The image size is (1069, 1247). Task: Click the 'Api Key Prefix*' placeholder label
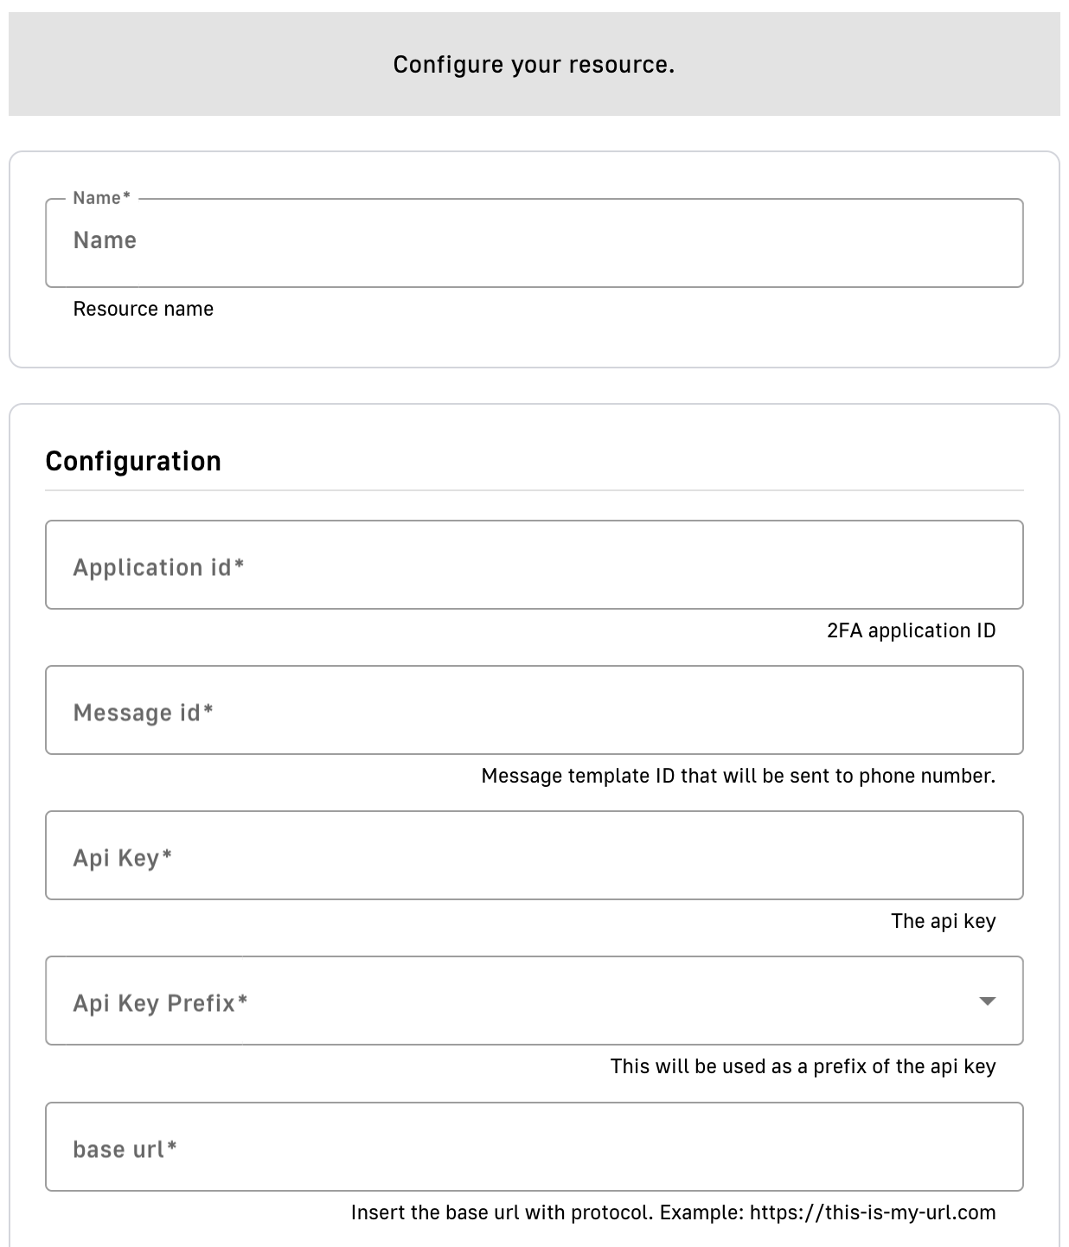160,1003
